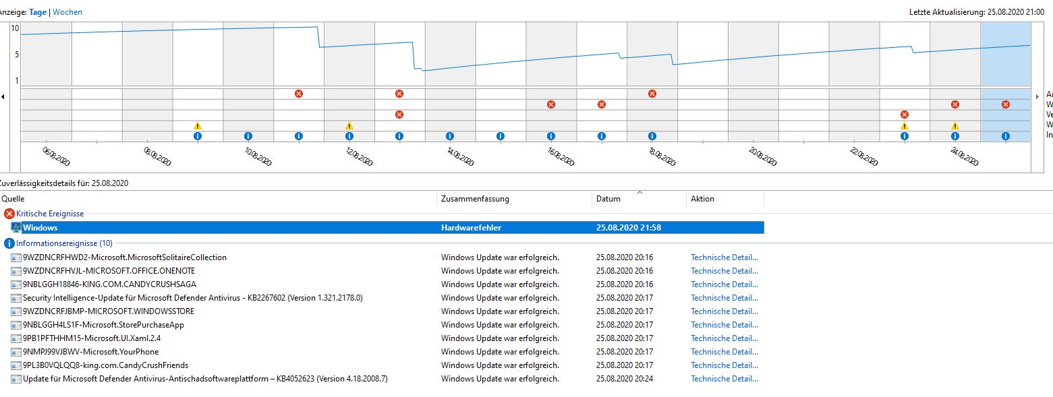Select blue information icon on 13.08.2020
The image size is (1053, 397).
coord(399,136)
